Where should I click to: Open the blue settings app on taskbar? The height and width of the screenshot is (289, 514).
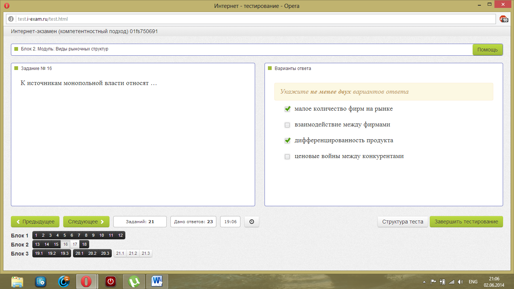[41, 281]
